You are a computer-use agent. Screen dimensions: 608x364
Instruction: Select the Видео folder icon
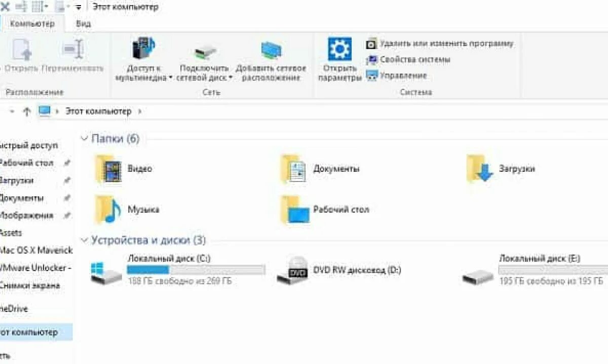[108, 169]
